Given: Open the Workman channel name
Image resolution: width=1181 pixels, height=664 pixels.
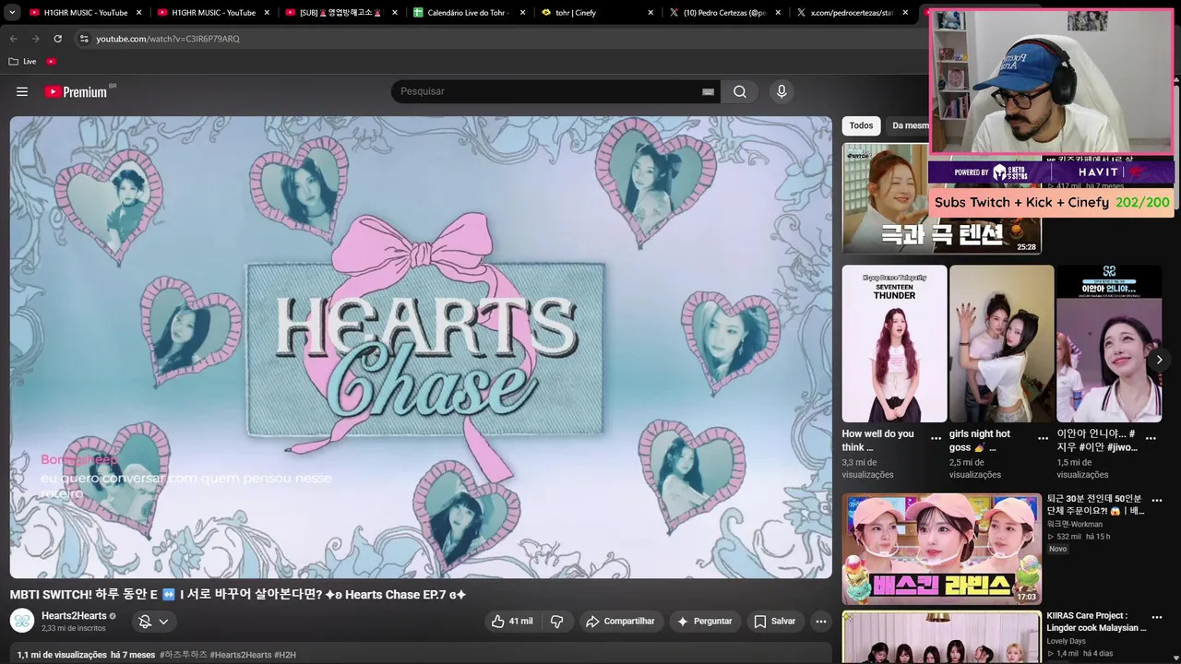Looking at the screenshot, I should (1074, 524).
